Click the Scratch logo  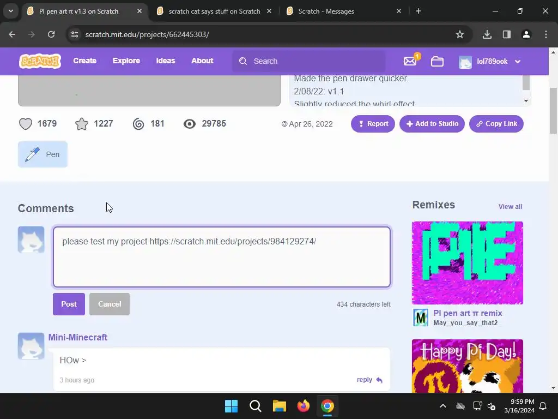[x=40, y=61]
